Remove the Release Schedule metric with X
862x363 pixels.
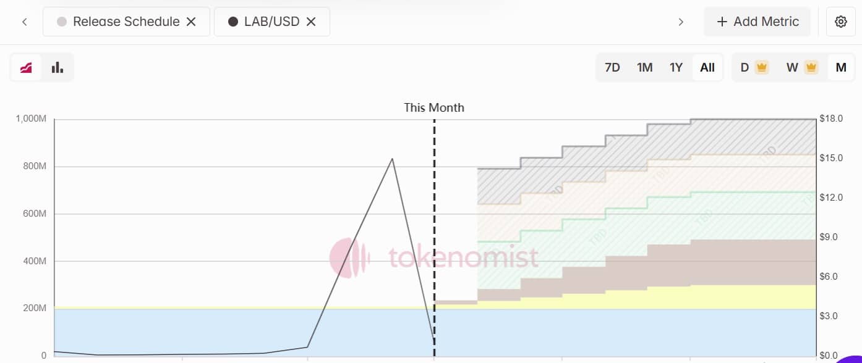click(191, 22)
